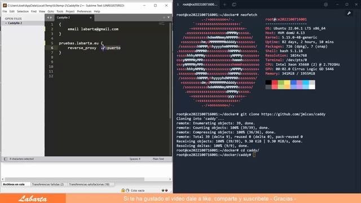Click the wrench tool icon in the terminal
This screenshot has width=361, height=203.
coord(349,14)
